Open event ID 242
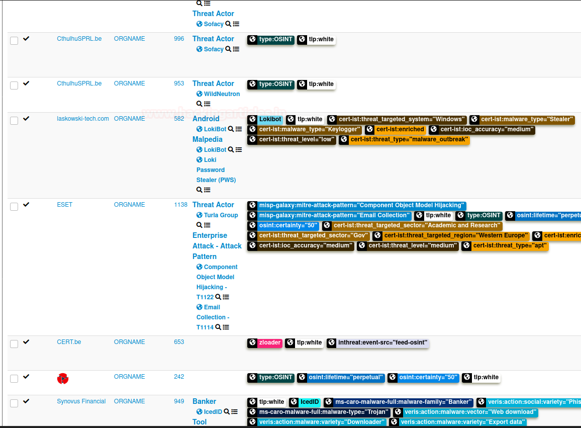This screenshot has width=581, height=428. point(179,377)
